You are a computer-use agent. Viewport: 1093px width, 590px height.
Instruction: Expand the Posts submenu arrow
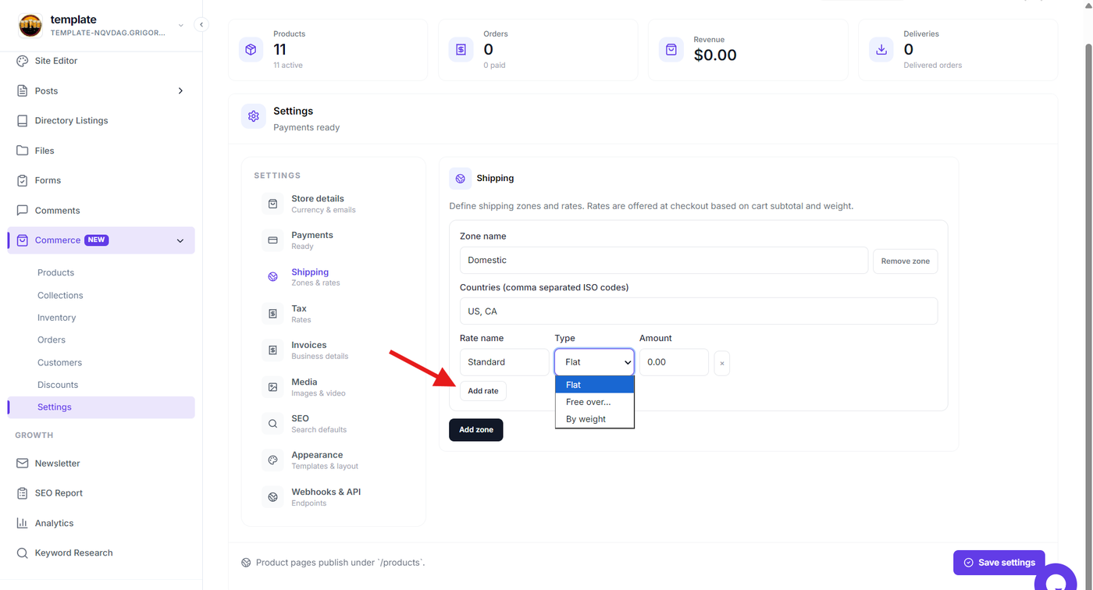point(180,91)
